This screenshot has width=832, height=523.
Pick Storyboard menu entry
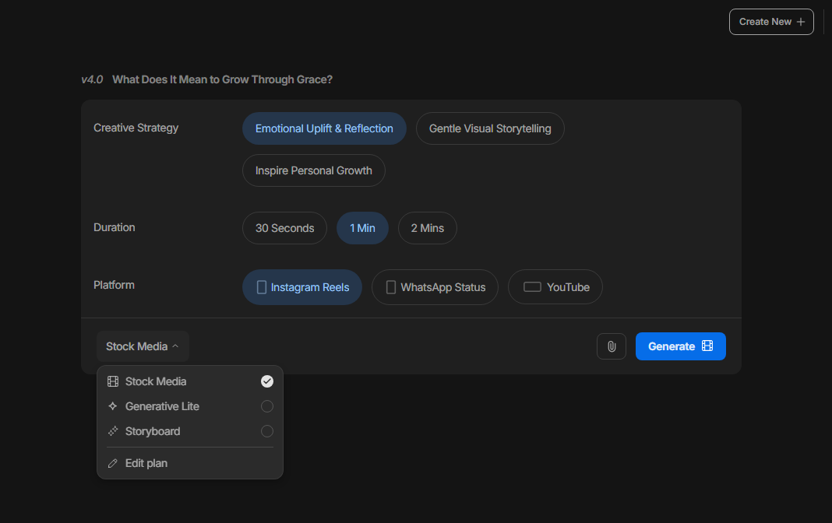(190, 431)
